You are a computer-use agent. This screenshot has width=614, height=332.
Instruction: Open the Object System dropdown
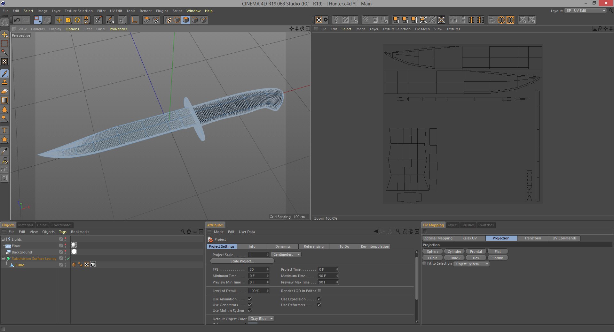click(x=471, y=264)
